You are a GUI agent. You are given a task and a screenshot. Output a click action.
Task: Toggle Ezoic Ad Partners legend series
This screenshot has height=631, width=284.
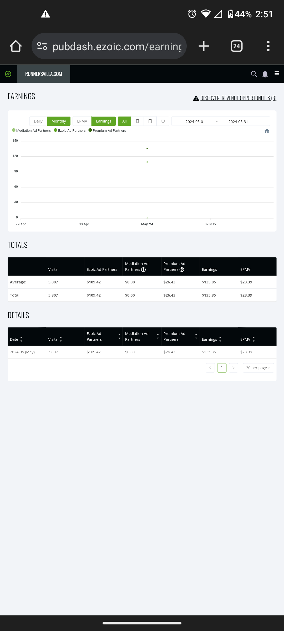70,130
